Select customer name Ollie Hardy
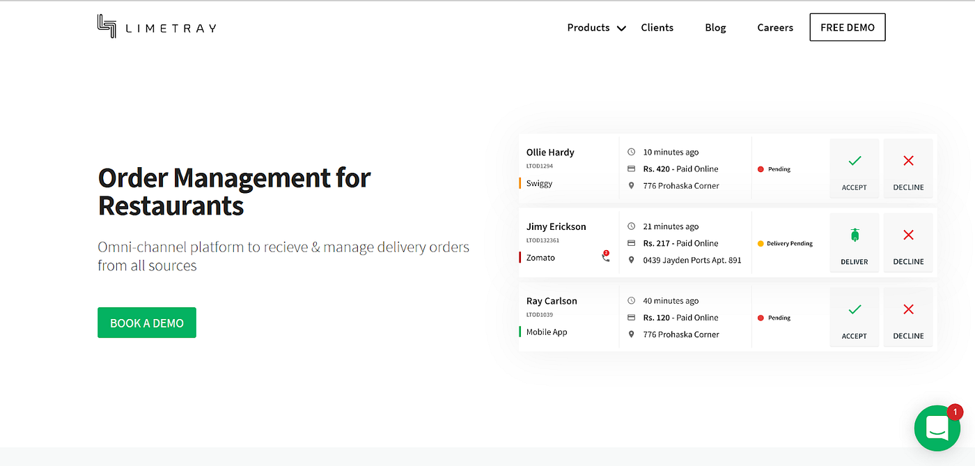Screen dimensions: 975x466 550,153
